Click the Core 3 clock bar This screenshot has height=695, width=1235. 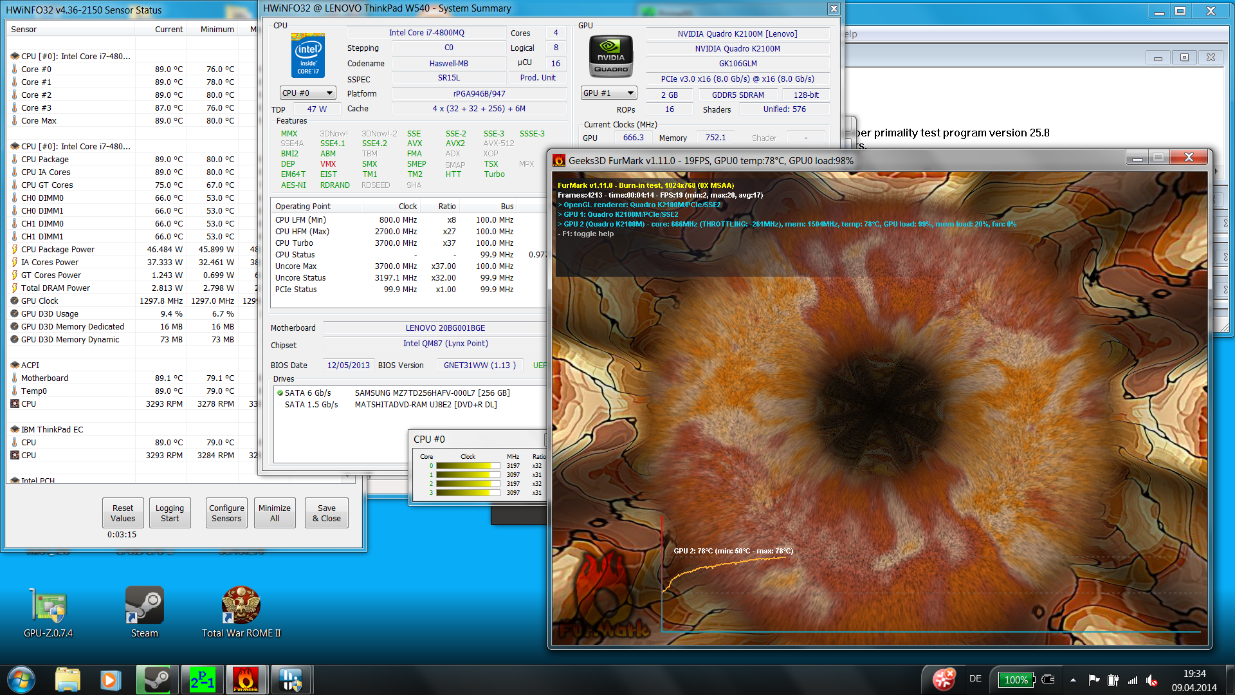coord(468,493)
